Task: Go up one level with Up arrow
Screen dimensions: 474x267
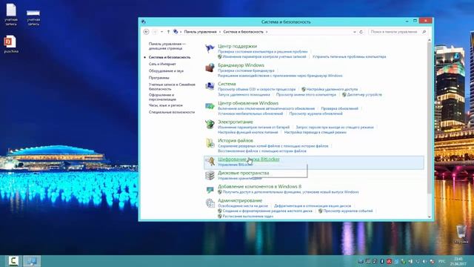Action: 168,32
